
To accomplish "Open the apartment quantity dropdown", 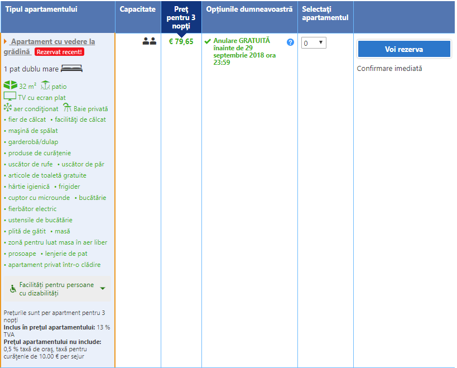I will point(314,43).
